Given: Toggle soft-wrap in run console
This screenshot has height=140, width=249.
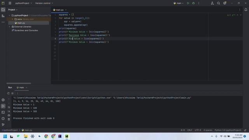Looking at the screenshot, I should (9, 107).
